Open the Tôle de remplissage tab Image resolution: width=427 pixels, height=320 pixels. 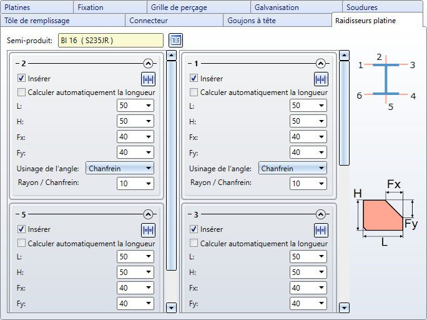point(62,21)
